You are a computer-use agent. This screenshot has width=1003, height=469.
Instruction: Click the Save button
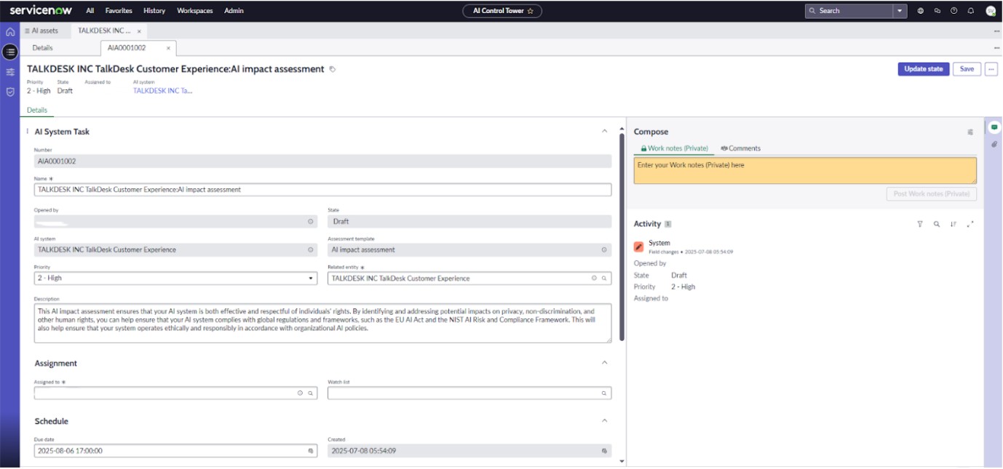click(967, 69)
